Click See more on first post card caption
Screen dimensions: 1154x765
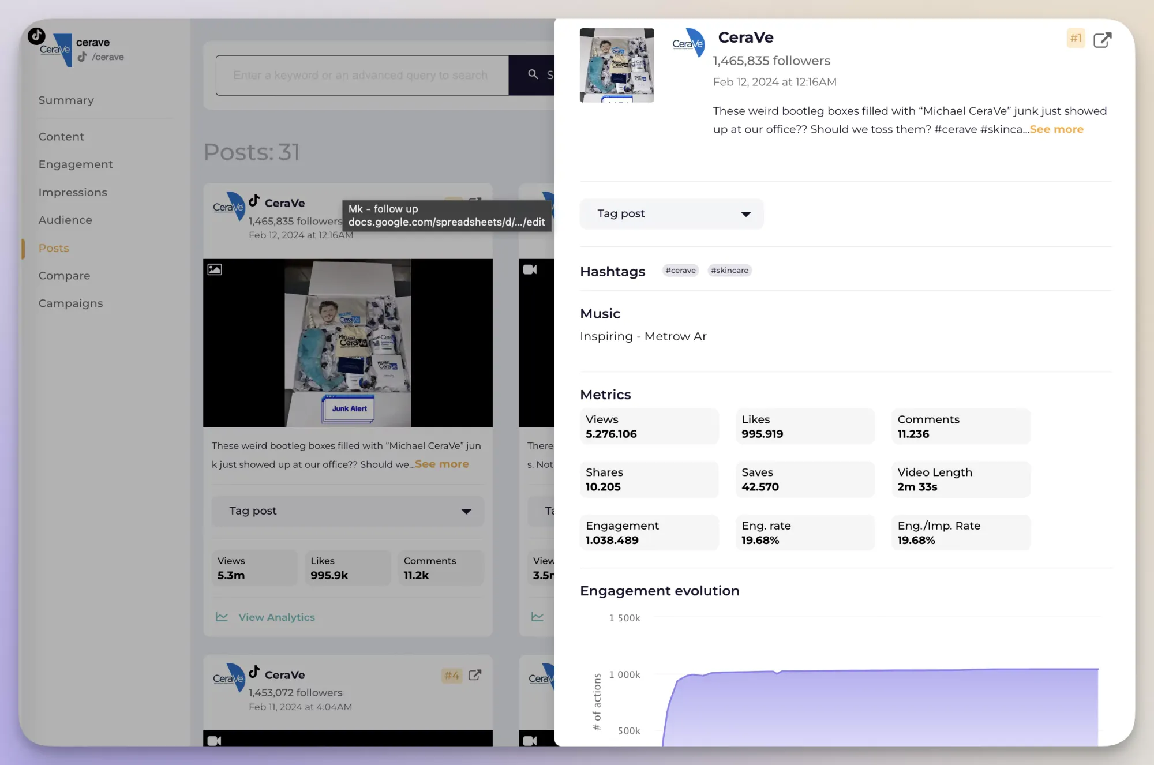(442, 464)
